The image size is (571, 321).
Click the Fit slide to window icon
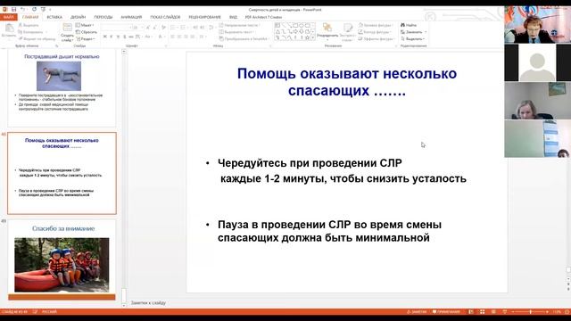coord(567,312)
